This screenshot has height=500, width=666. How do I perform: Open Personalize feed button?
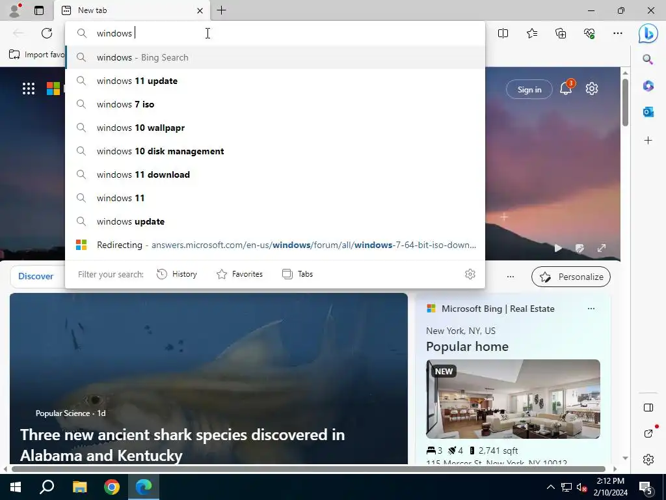[x=571, y=277]
